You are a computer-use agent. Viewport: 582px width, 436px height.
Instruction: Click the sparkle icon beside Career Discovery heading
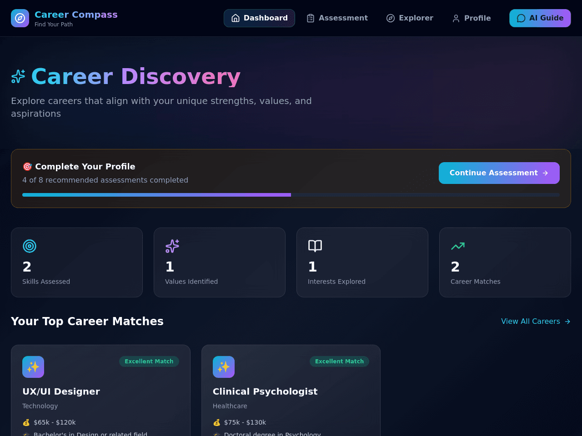(18, 76)
